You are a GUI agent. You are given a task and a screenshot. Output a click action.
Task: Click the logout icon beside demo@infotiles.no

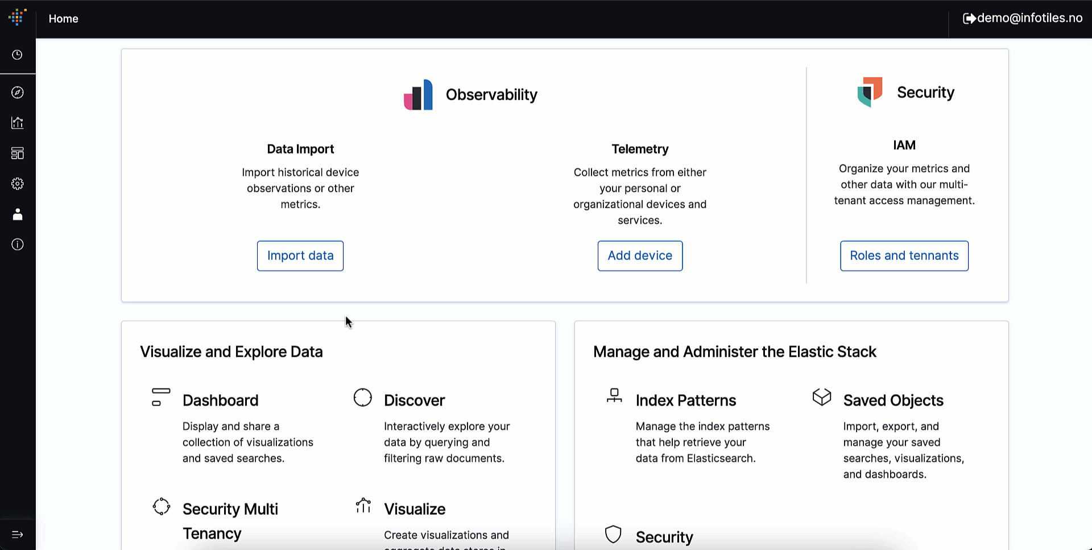click(969, 18)
